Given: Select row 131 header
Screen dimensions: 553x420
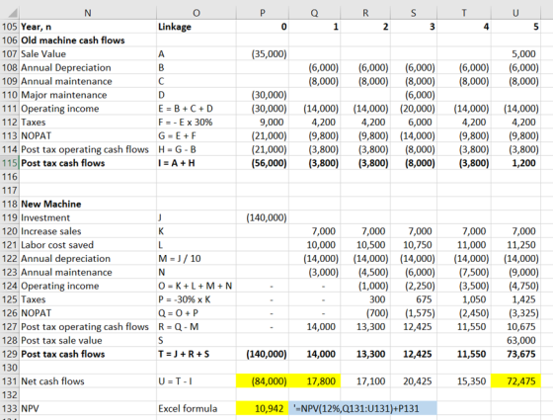Looking at the screenshot, I should click(10, 381).
